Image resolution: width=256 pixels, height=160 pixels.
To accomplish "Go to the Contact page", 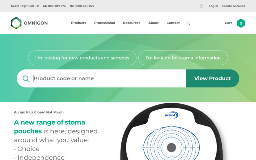I will coord(173,23).
